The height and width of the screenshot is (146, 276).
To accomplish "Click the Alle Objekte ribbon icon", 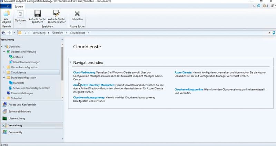I will [x=7, y=14].
